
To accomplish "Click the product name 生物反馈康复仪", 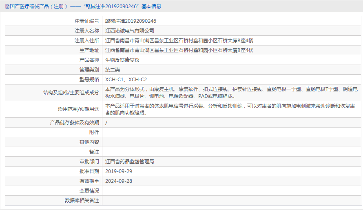I will pos(122,60).
